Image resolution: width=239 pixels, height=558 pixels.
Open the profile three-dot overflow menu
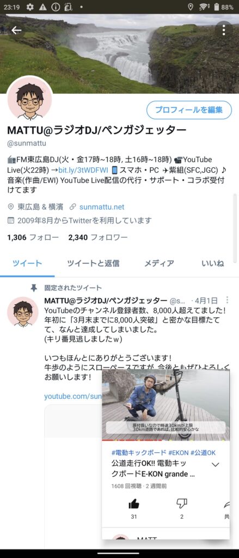[223, 31]
